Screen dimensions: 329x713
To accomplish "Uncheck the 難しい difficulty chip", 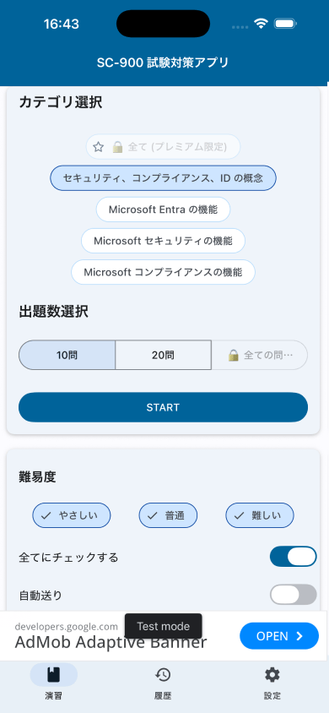I will 260,515.
